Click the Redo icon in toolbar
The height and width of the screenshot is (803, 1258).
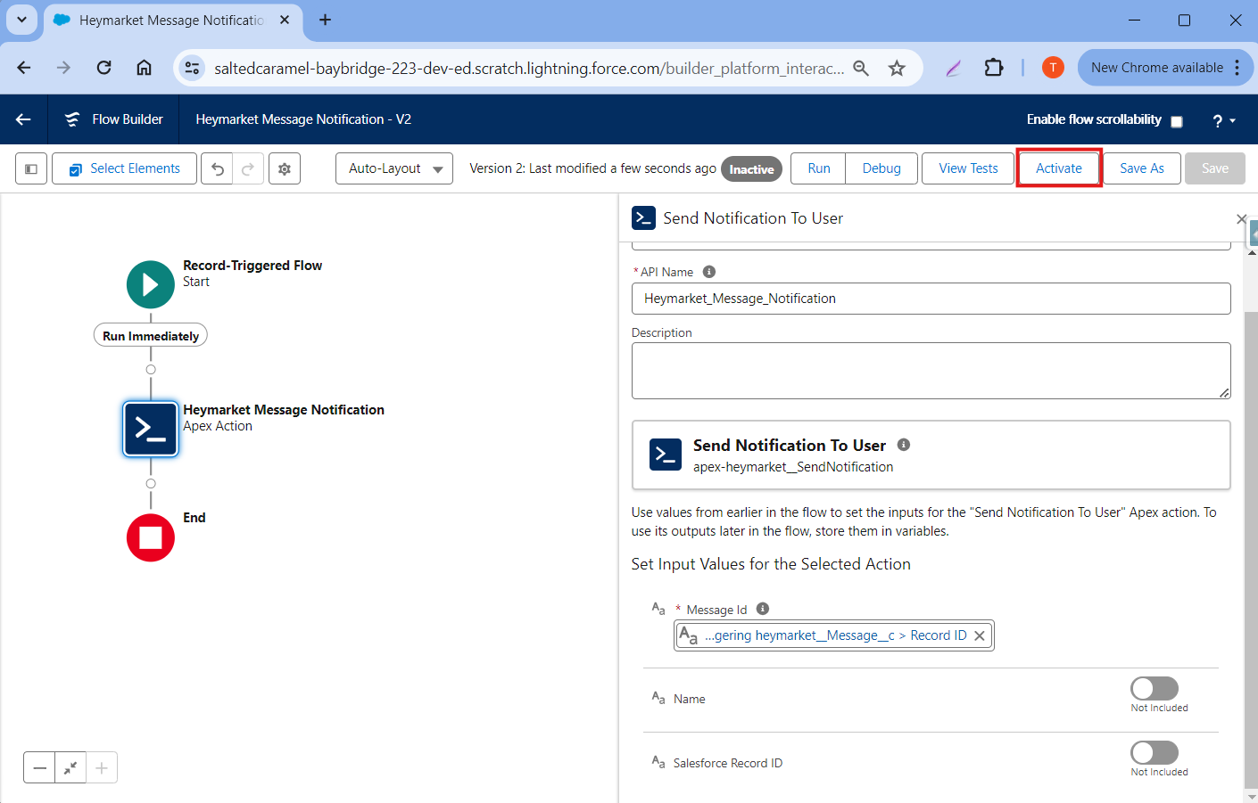[x=248, y=168]
